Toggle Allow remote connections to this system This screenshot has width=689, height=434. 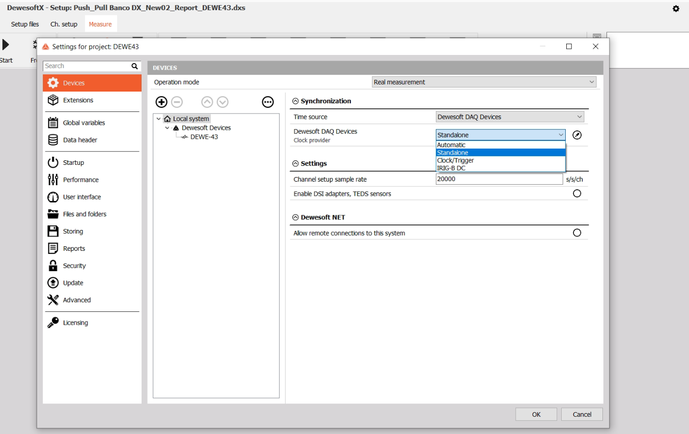[x=577, y=233]
